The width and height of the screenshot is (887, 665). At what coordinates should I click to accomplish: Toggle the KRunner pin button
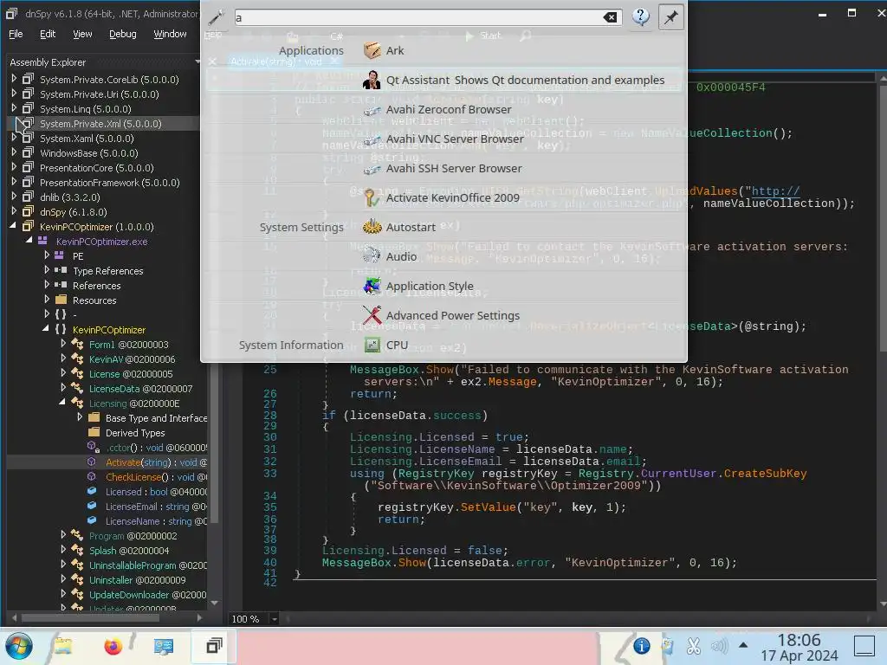click(x=671, y=17)
